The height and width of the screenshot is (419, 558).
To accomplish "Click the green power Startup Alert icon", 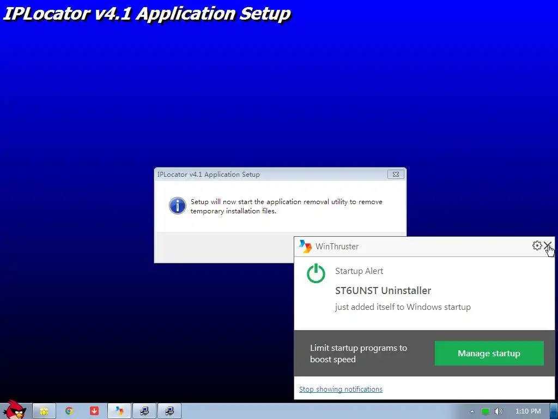I will (316, 274).
